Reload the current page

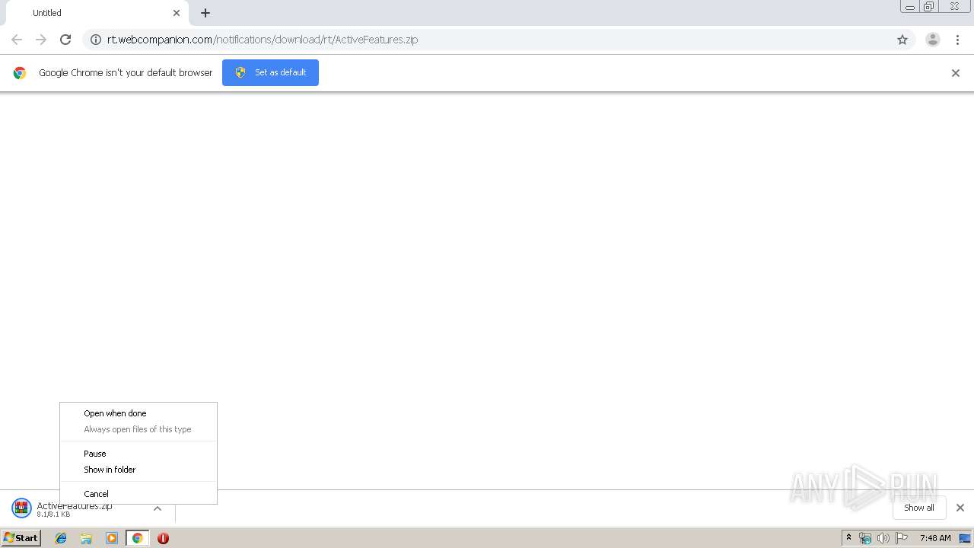pos(65,40)
